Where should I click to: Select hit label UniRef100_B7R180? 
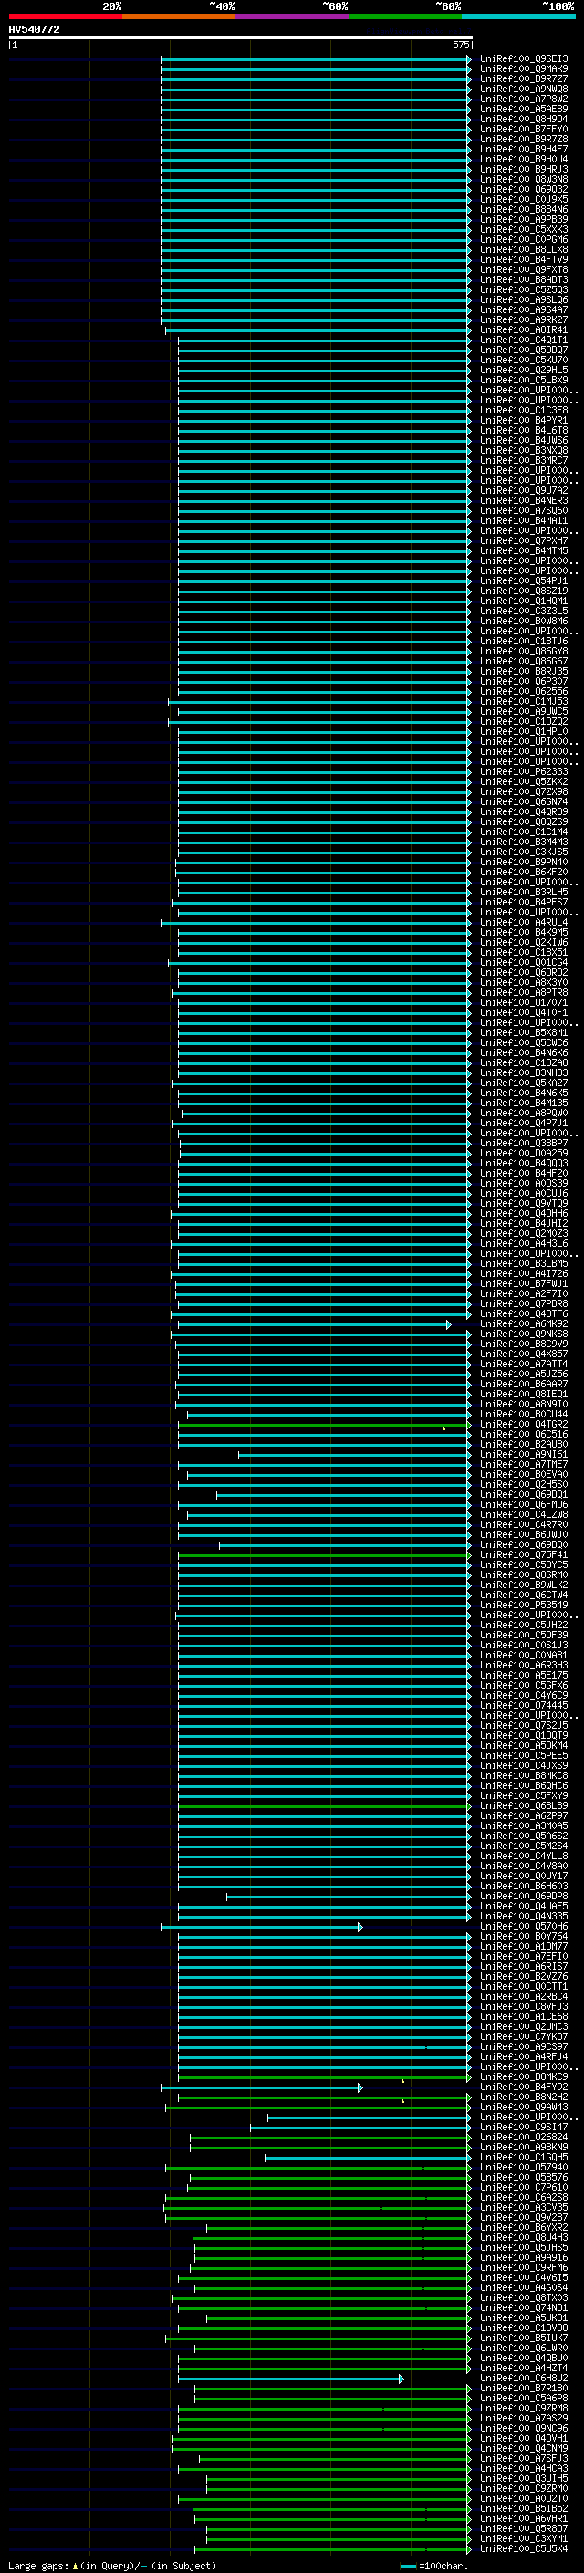click(x=524, y=2387)
